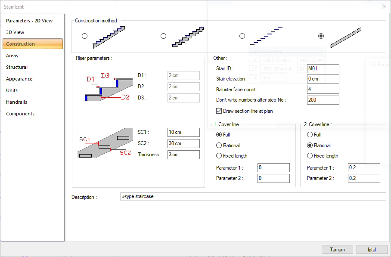Switch to the Handrails tab

point(16,102)
